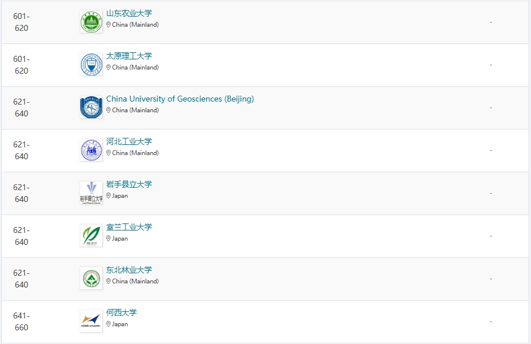Open the China University of Geosciences logo
Viewport: 531px width, 344px height.
point(92,108)
